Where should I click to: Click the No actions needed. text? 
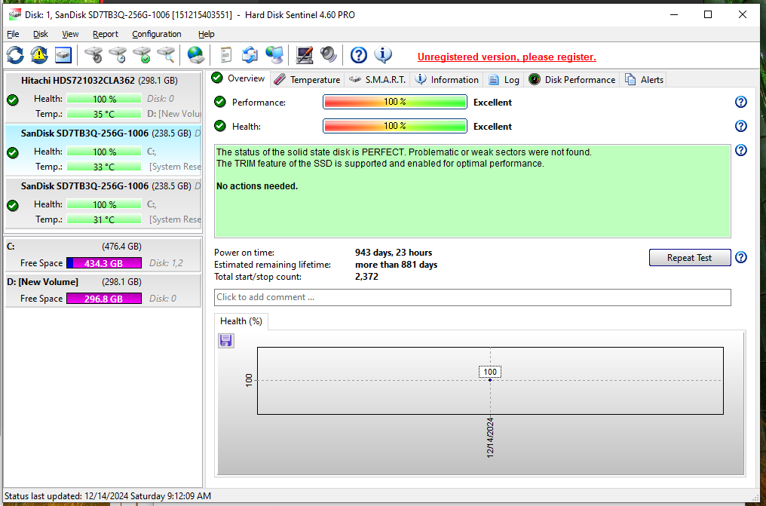coord(257,186)
